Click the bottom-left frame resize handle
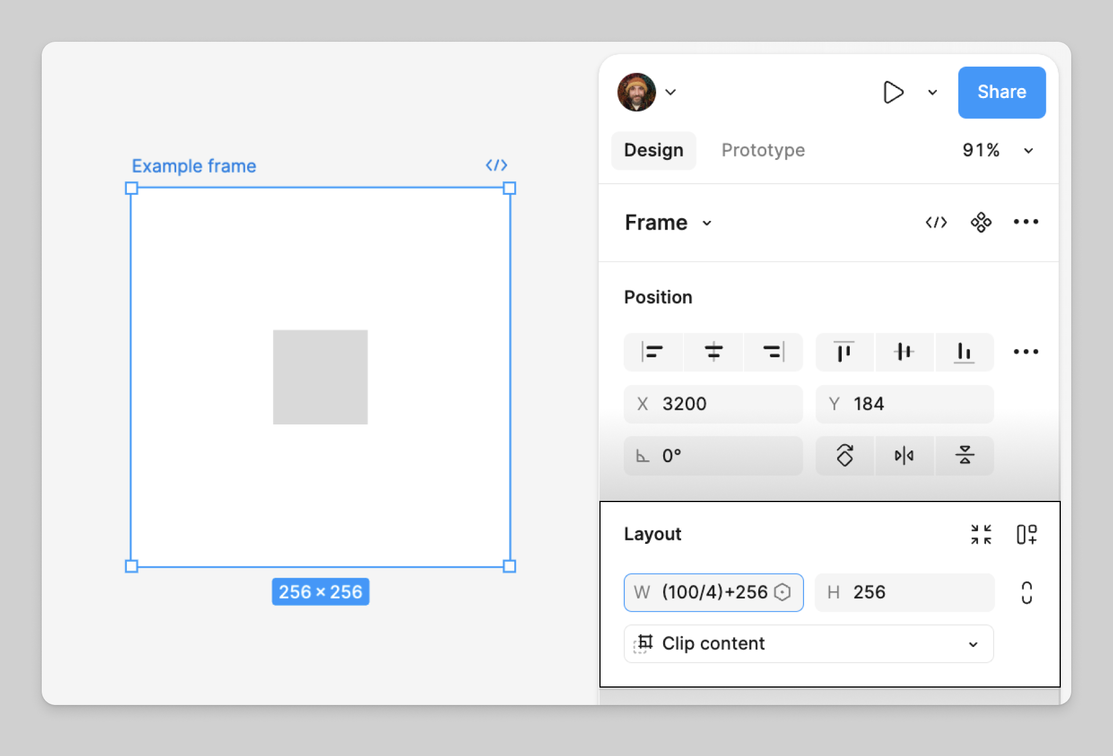The image size is (1113, 756). (x=132, y=566)
